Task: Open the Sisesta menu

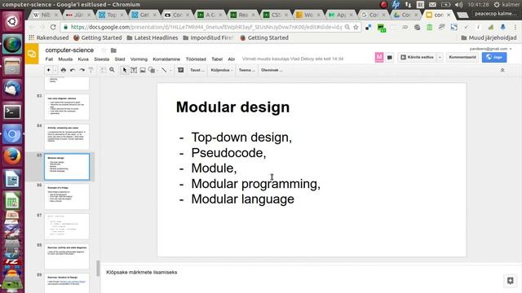Action: [x=101, y=59]
